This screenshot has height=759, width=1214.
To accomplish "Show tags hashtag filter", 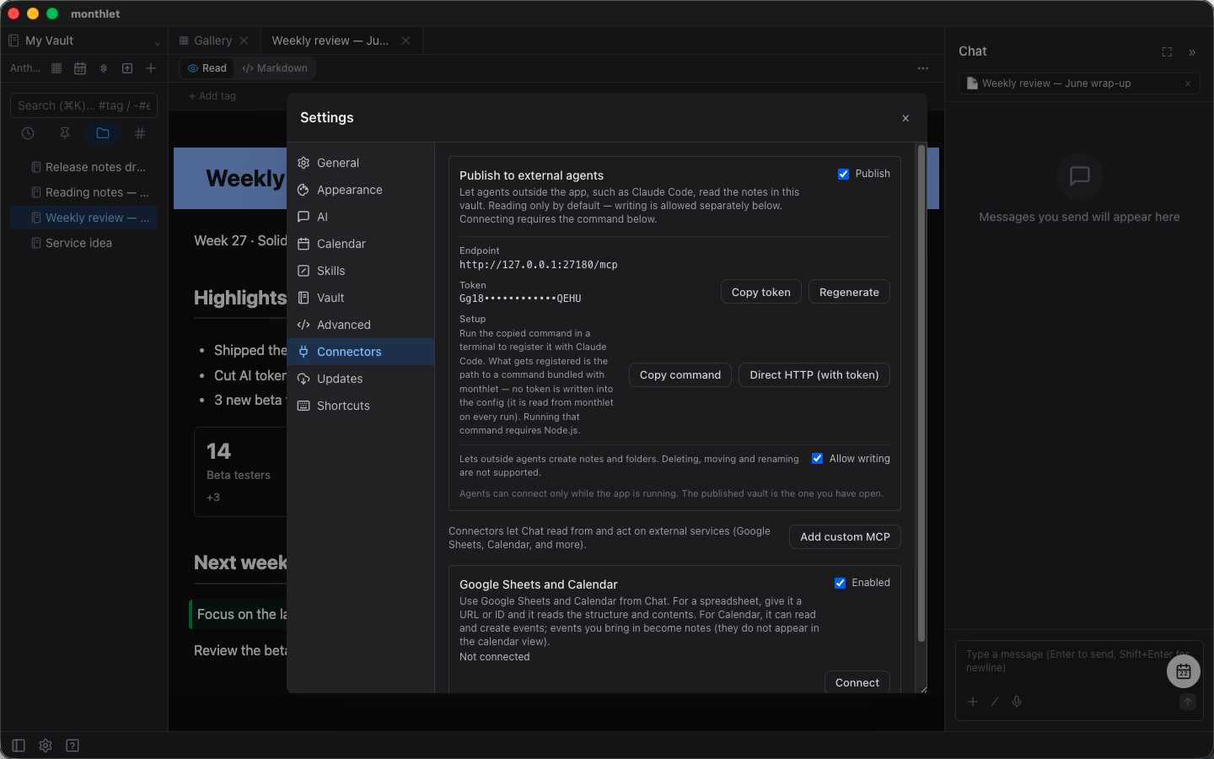I will [x=140, y=133].
